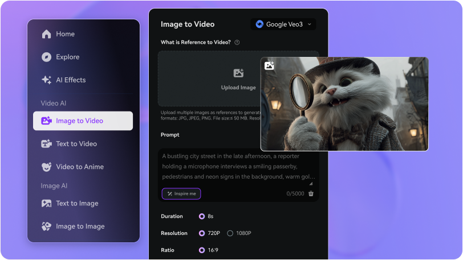This screenshot has height=260, width=463.
Task: Click the Image to Video panel title
Action: tap(188, 24)
